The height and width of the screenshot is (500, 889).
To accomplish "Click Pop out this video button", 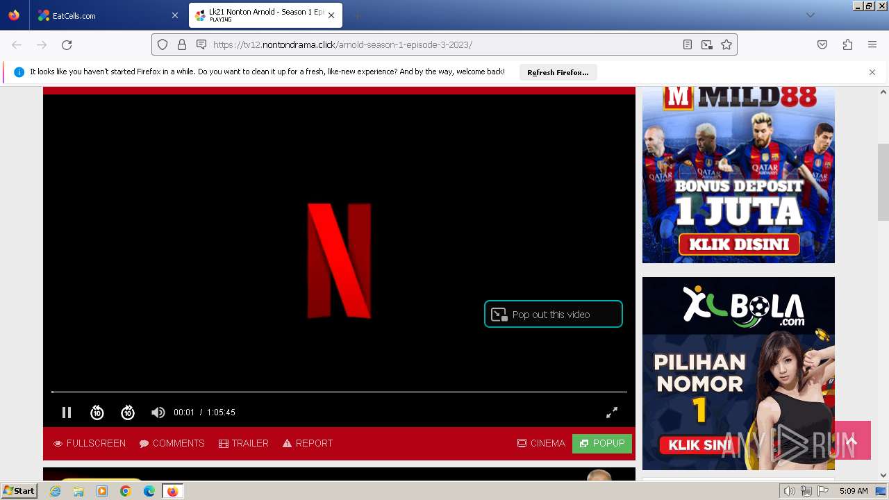I will click(554, 315).
